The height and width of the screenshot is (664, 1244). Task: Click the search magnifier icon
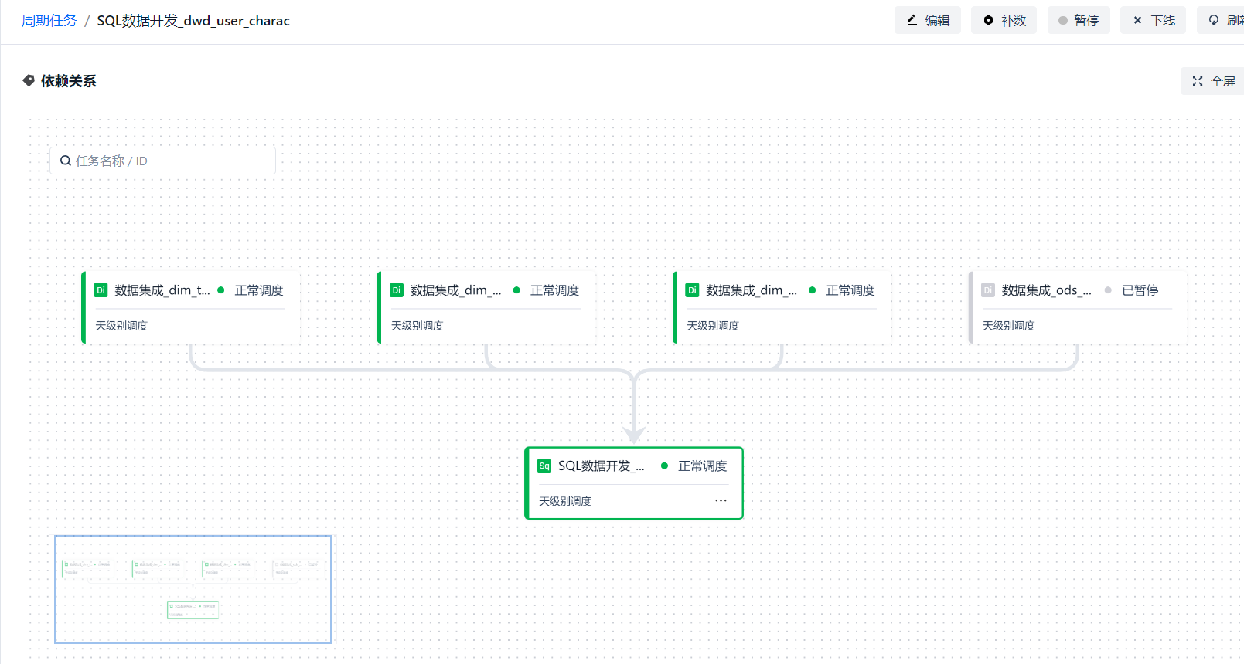point(66,161)
